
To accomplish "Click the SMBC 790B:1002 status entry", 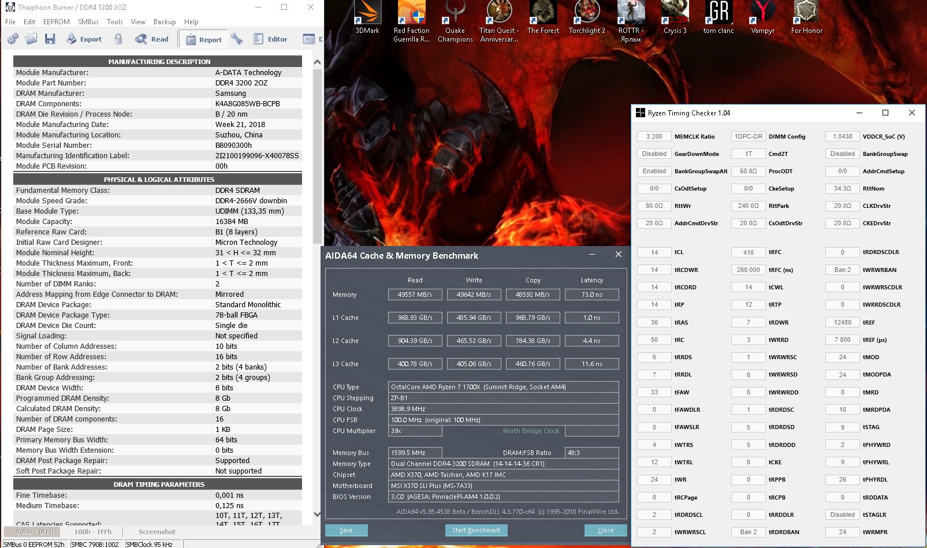I will tap(95, 544).
